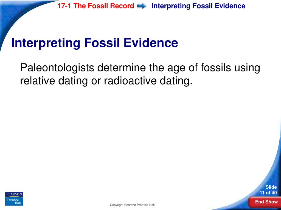
Task: Click 'Copyright Pearson Prentice Hall' footer text
Action: coord(132,205)
